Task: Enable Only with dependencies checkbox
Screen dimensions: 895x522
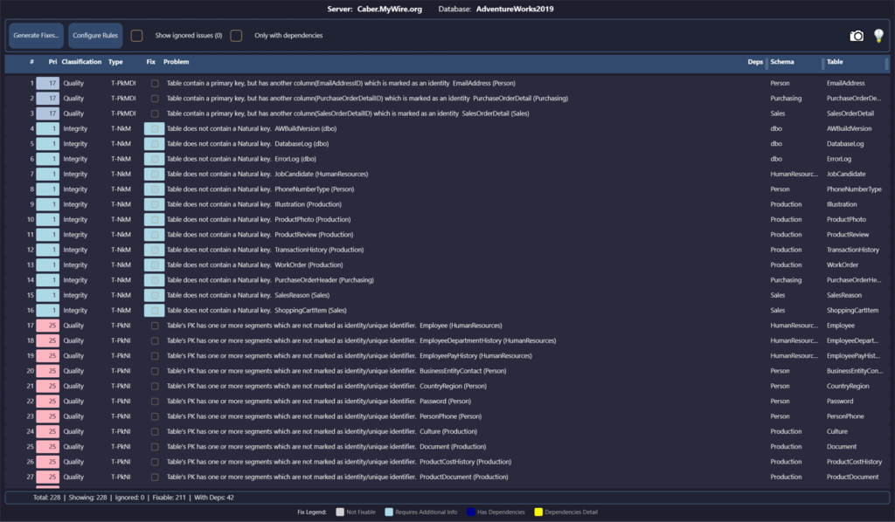Action: (x=236, y=35)
